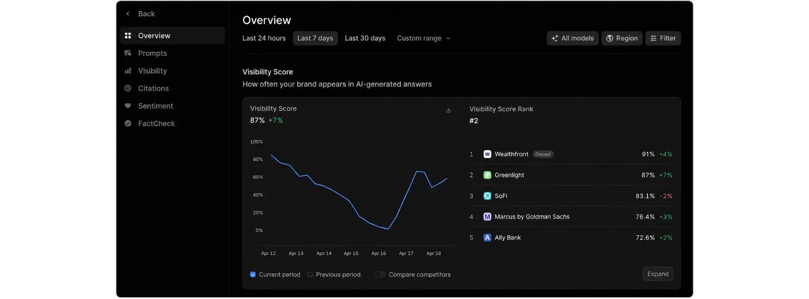Click the SoFi name in ranking
The height and width of the screenshot is (299, 809).
[x=501, y=196]
